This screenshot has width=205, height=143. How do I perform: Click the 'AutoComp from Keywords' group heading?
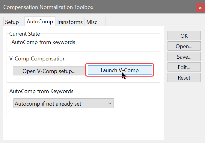pos(41,91)
